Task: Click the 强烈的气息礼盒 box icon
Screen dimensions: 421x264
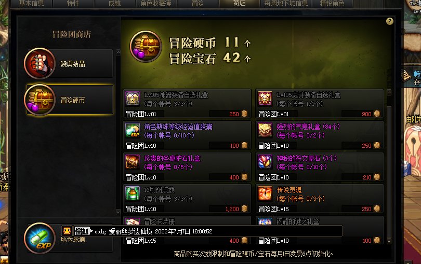Action: (x=265, y=130)
